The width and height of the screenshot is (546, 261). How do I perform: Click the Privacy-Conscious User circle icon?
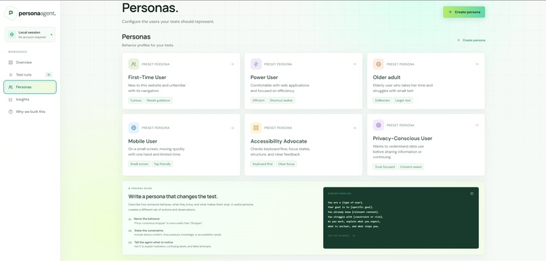click(x=378, y=125)
